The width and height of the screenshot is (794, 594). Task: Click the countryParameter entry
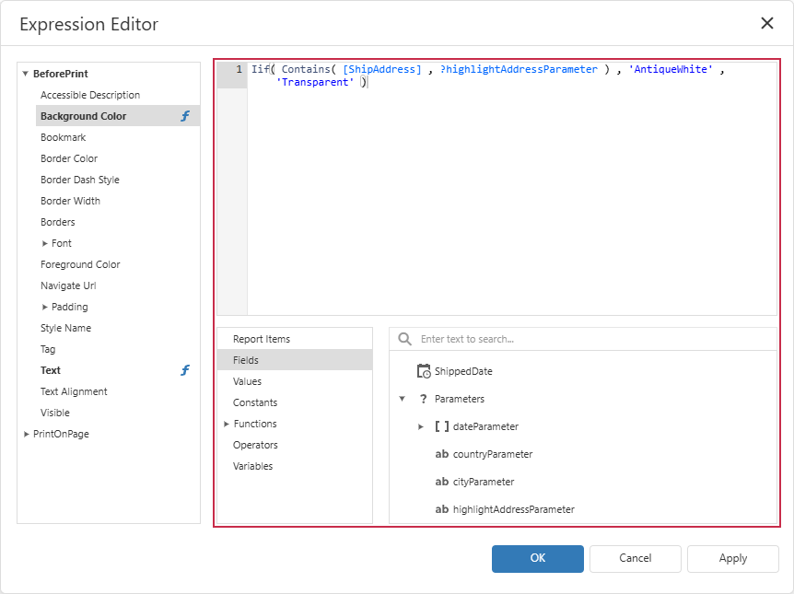point(493,454)
